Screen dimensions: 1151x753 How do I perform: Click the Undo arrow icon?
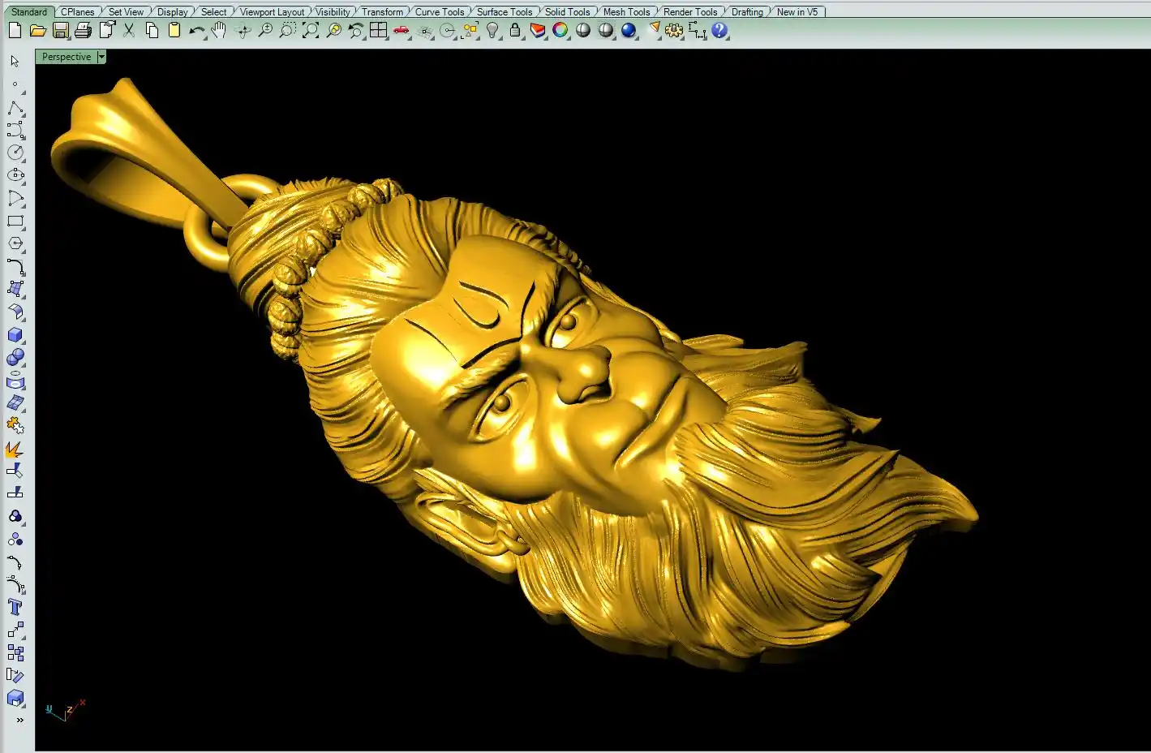click(x=196, y=31)
